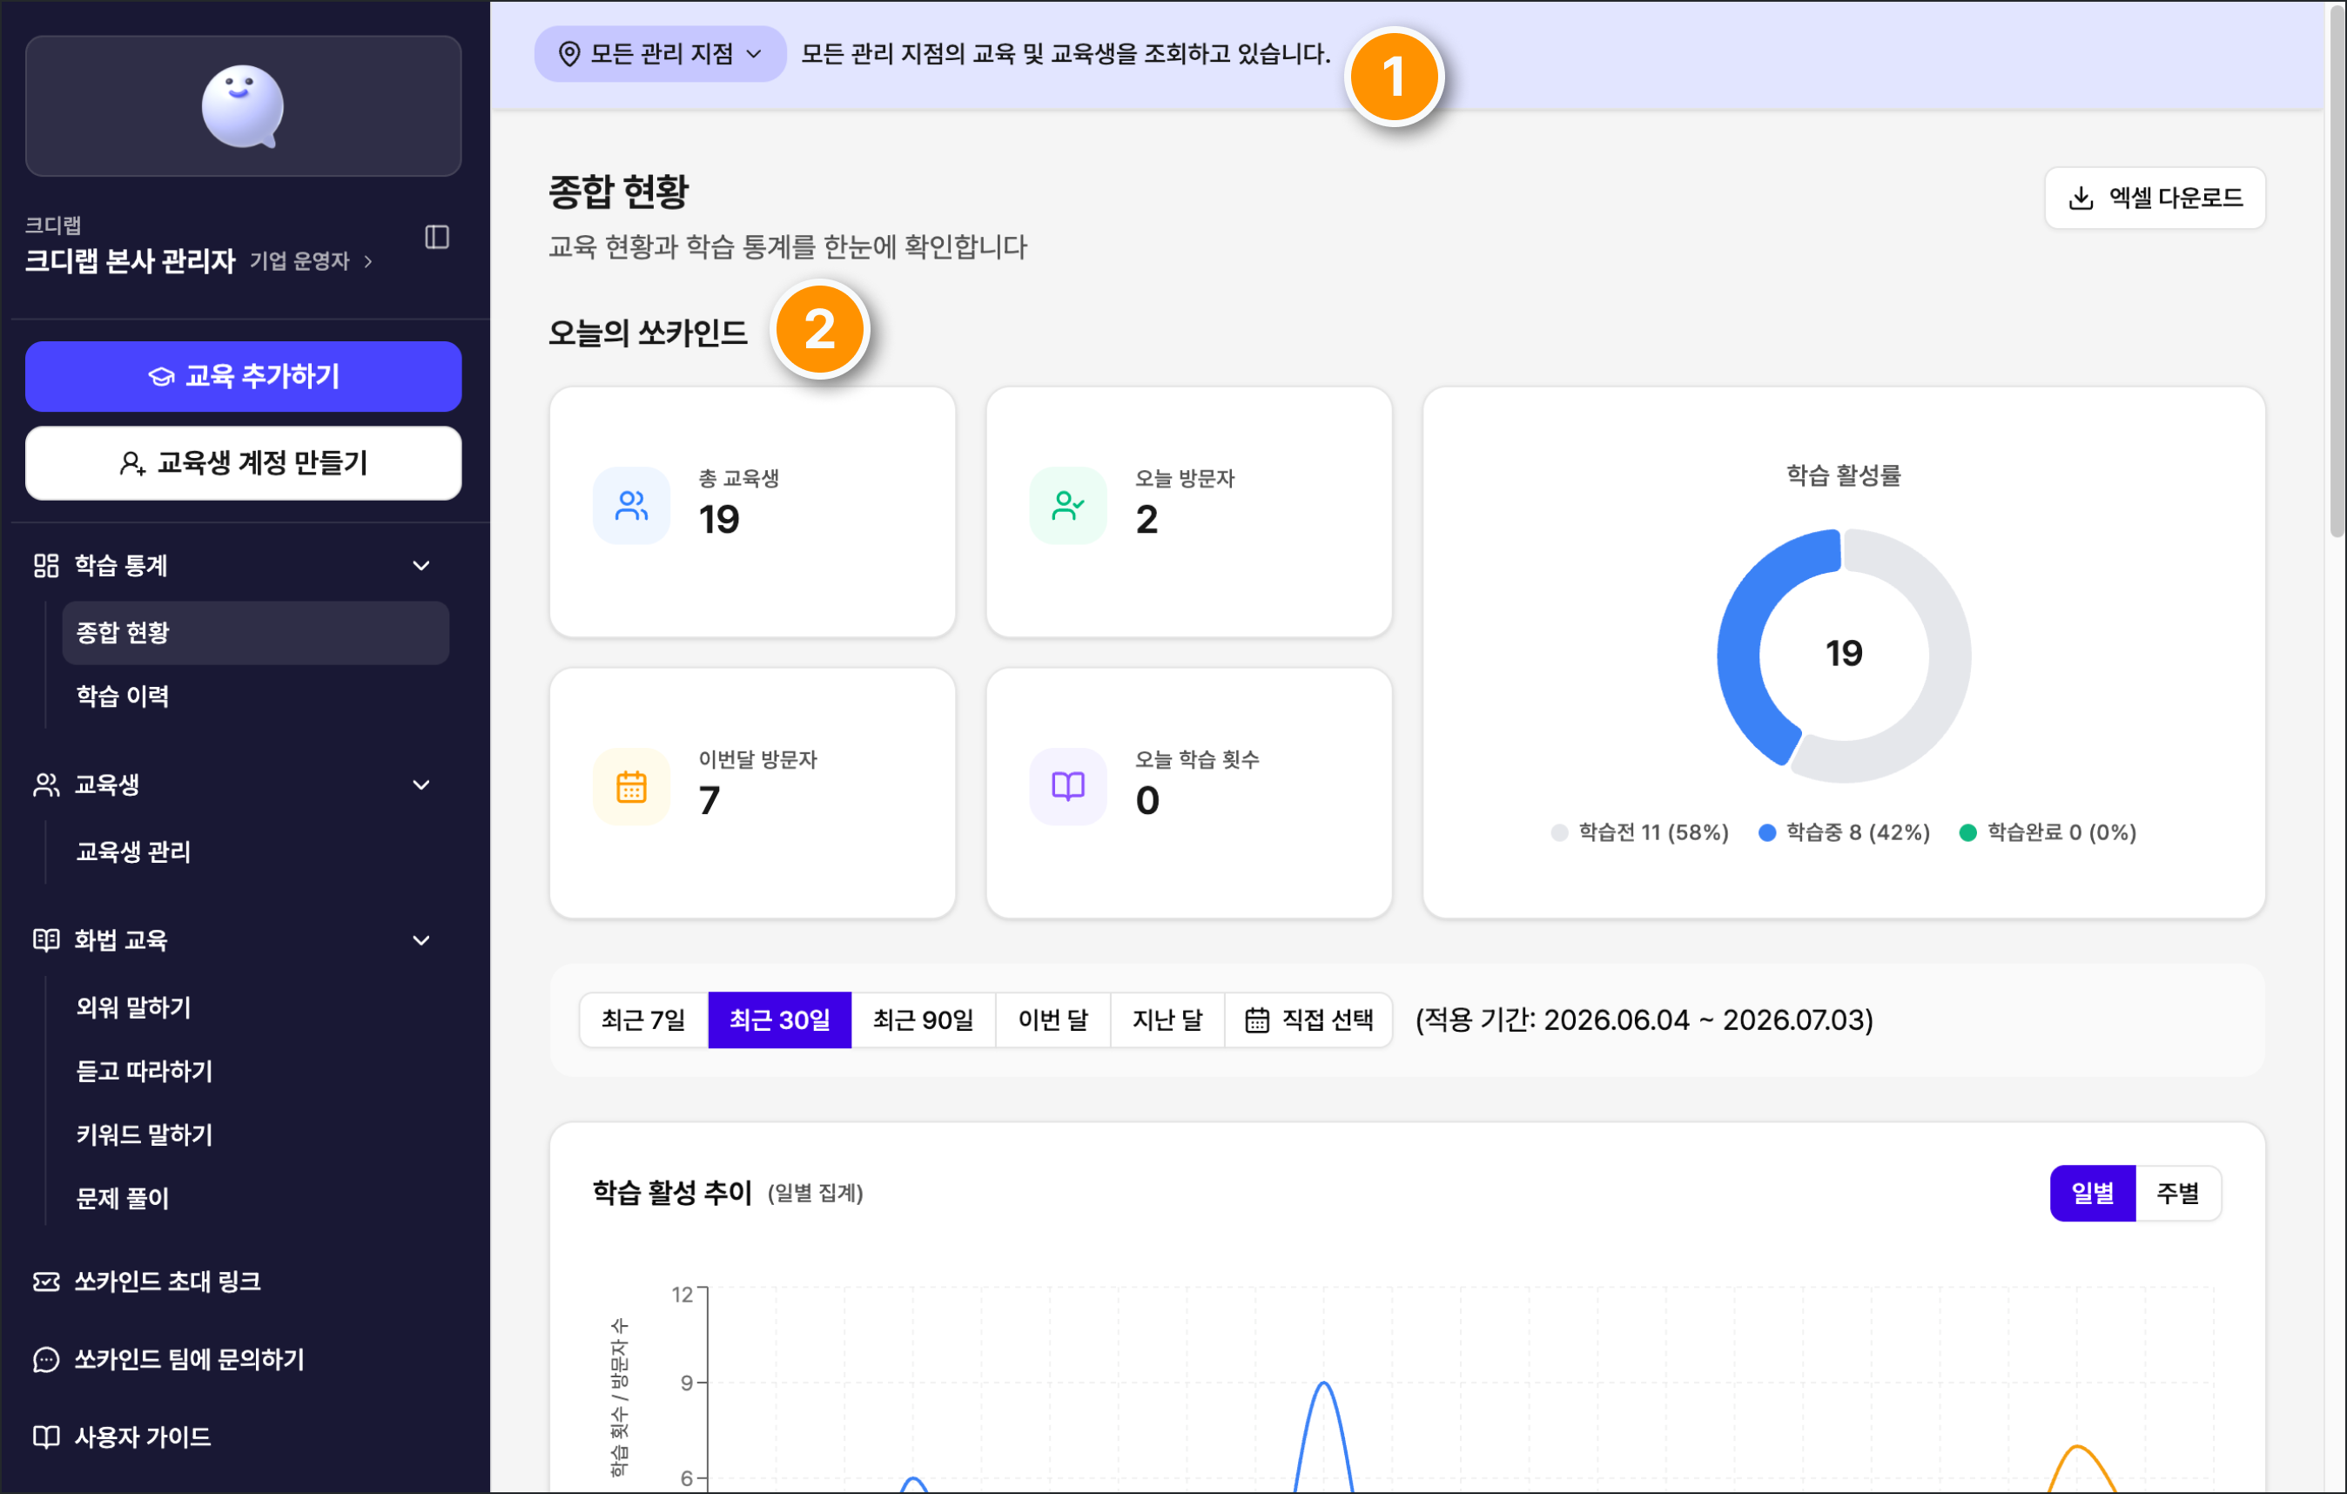Collapse the 교육생 section chevron
2347x1494 pixels.
[x=421, y=784]
